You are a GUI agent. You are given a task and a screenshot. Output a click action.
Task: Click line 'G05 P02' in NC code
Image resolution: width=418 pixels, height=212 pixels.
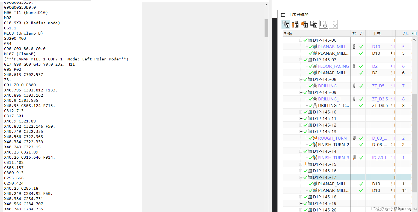13,69
